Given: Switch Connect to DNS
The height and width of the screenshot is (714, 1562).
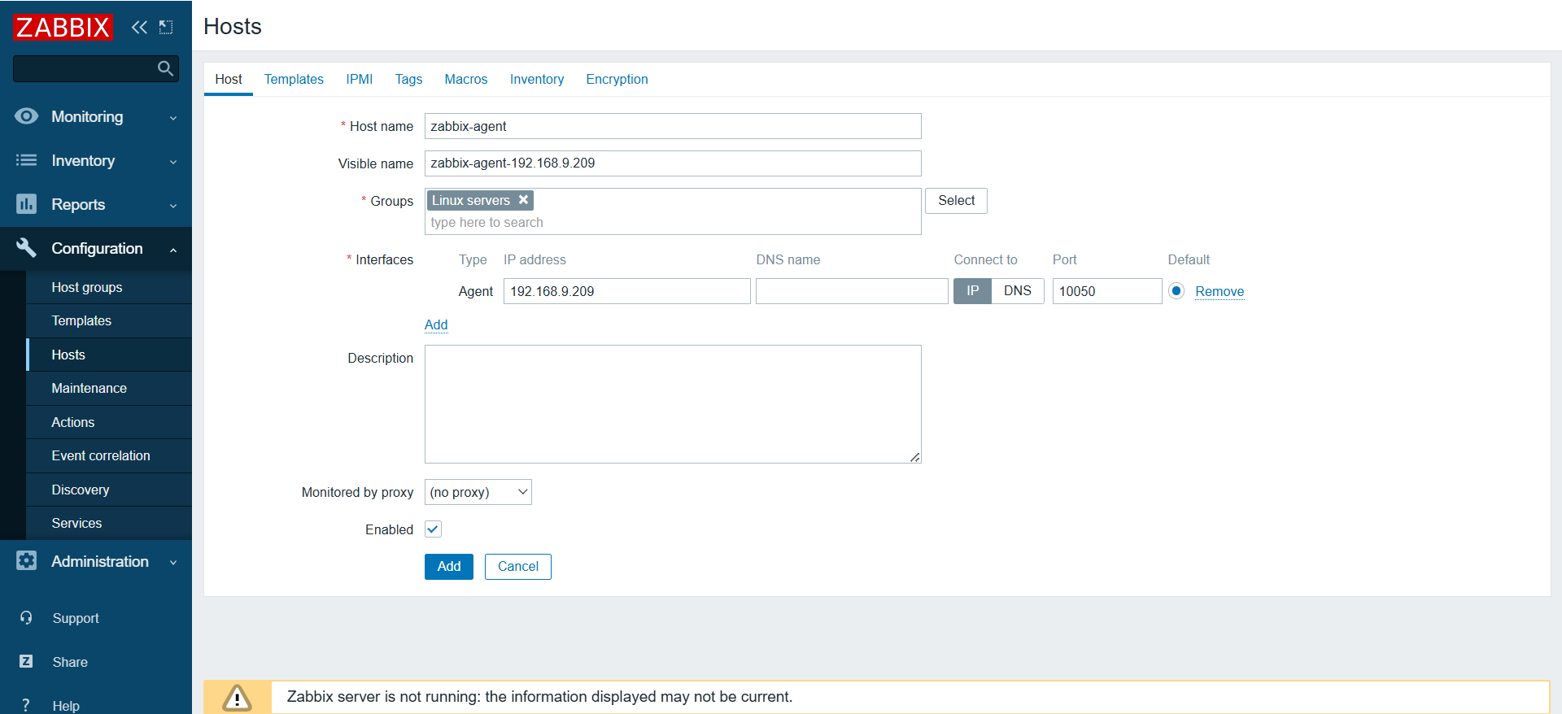Looking at the screenshot, I should (1017, 291).
